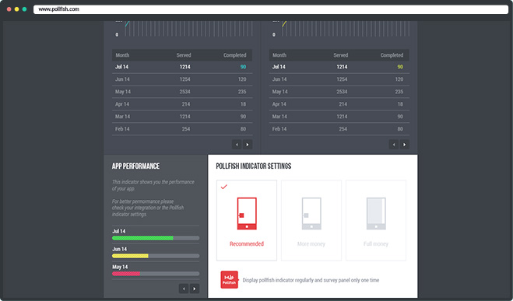Click the May 14 performance label

point(120,267)
